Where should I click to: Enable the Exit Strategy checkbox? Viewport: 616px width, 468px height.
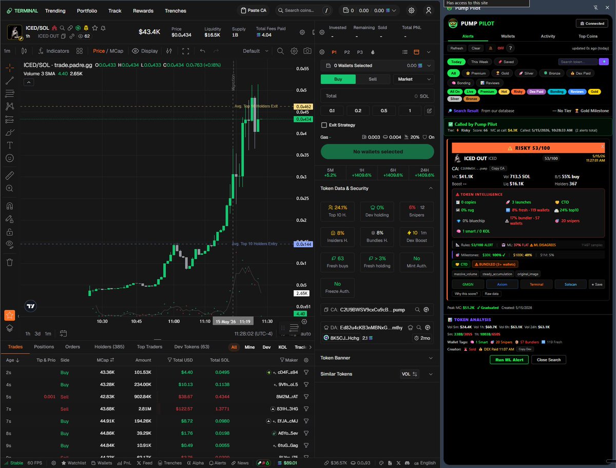[324, 125]
